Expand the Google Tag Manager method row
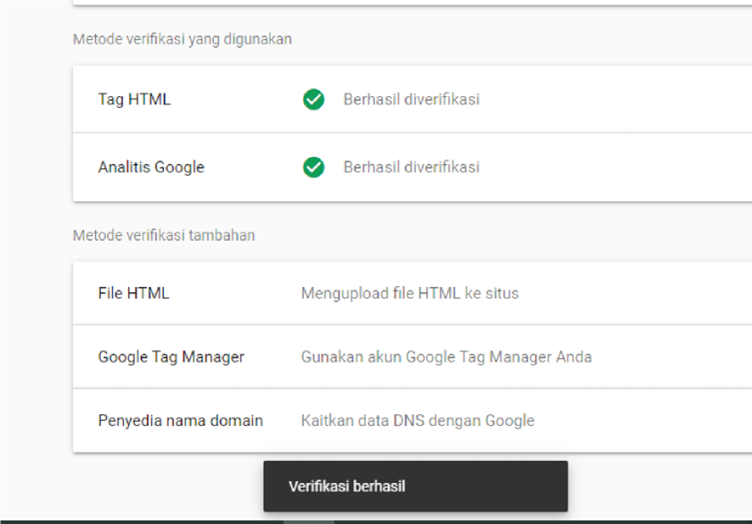Viewport: 752px width, 524px height. point(413,356)
